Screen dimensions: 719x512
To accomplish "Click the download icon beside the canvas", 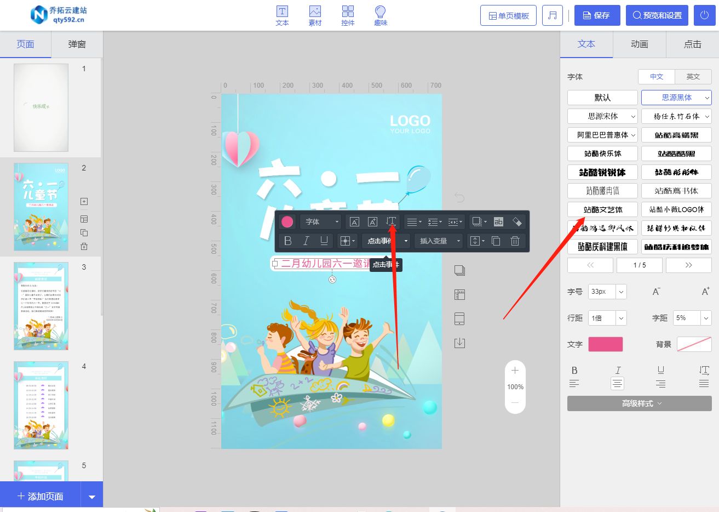I will click(x=459, y=343).
